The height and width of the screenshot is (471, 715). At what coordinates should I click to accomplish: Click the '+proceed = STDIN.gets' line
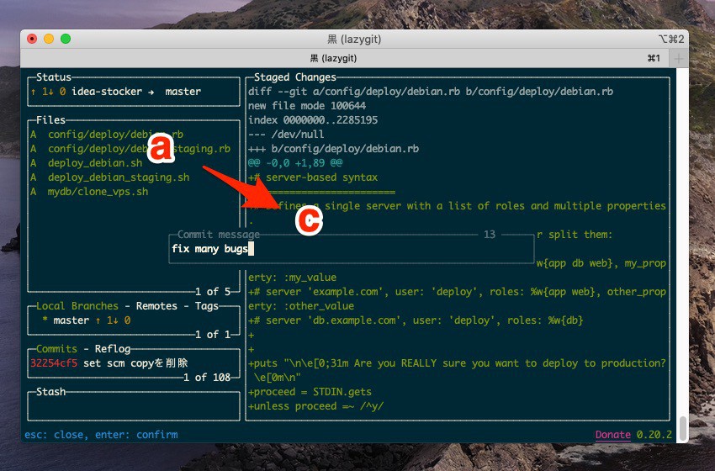[310, 392]
